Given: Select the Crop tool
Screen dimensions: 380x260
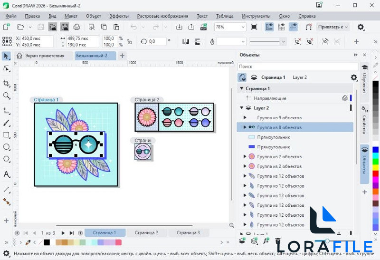Looking at the screenshot, I should [6, 84].
